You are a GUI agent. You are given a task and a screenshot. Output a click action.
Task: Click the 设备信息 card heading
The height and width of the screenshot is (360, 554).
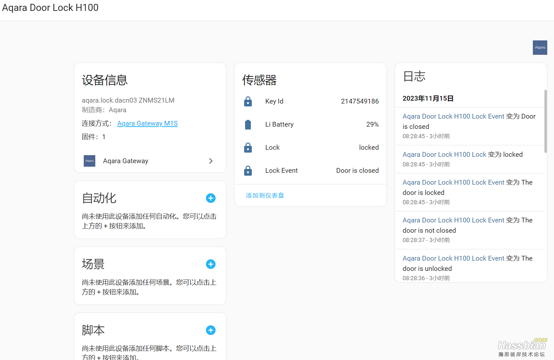[x=105, y=80]
